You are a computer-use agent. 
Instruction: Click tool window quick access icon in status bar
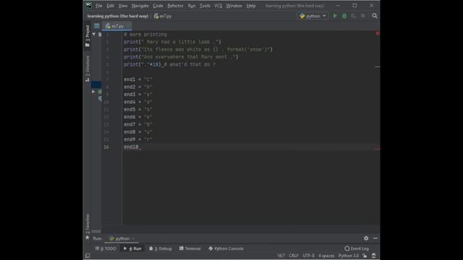pyautogui.click(x=88, y=256)
